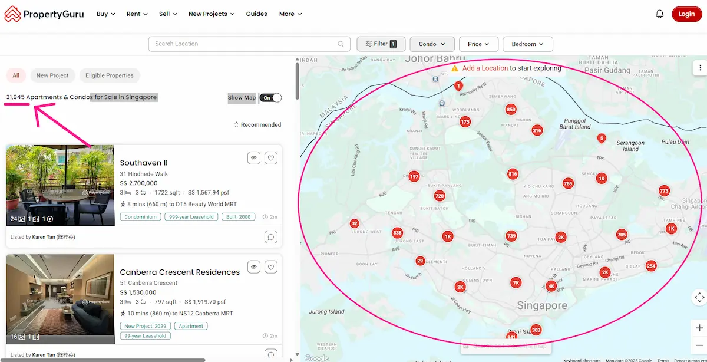
Task: Click the 99-year Leasehold tag
Action: pos(146,335)
